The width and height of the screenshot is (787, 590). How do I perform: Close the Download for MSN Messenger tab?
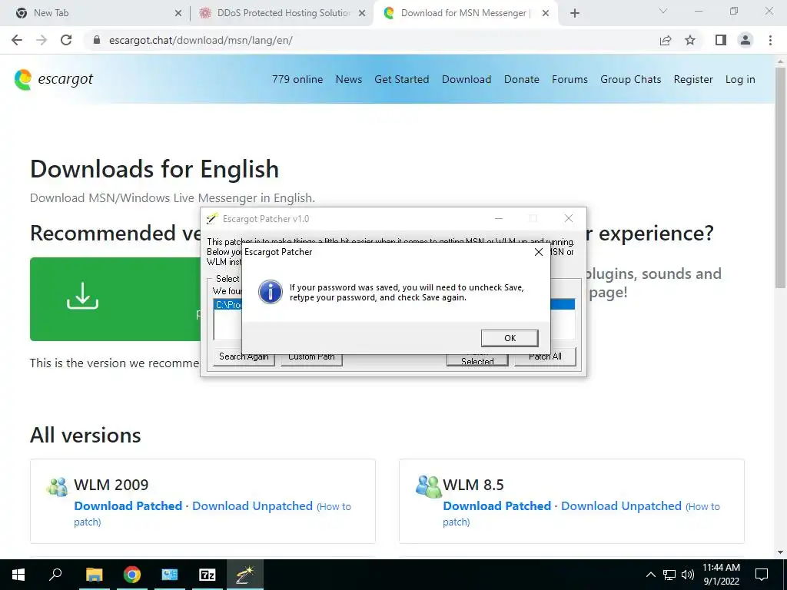[546, 14]
